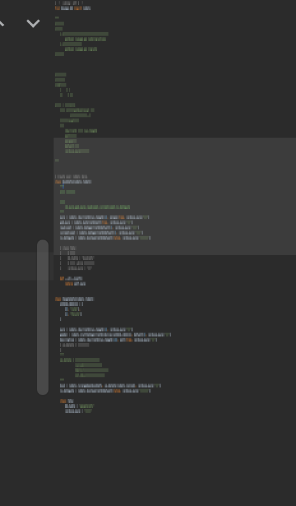Viewport: 296px width, 506px height.
Task: Click the long green docstring sentence in the first class
Action: (98, 207)
